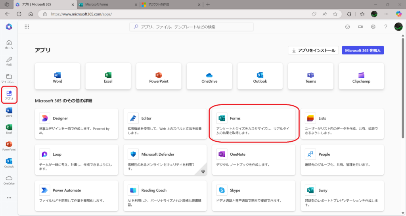The image size is (406, 216).
Task: Click the video camera meeting icon
Action: [360, 27]
